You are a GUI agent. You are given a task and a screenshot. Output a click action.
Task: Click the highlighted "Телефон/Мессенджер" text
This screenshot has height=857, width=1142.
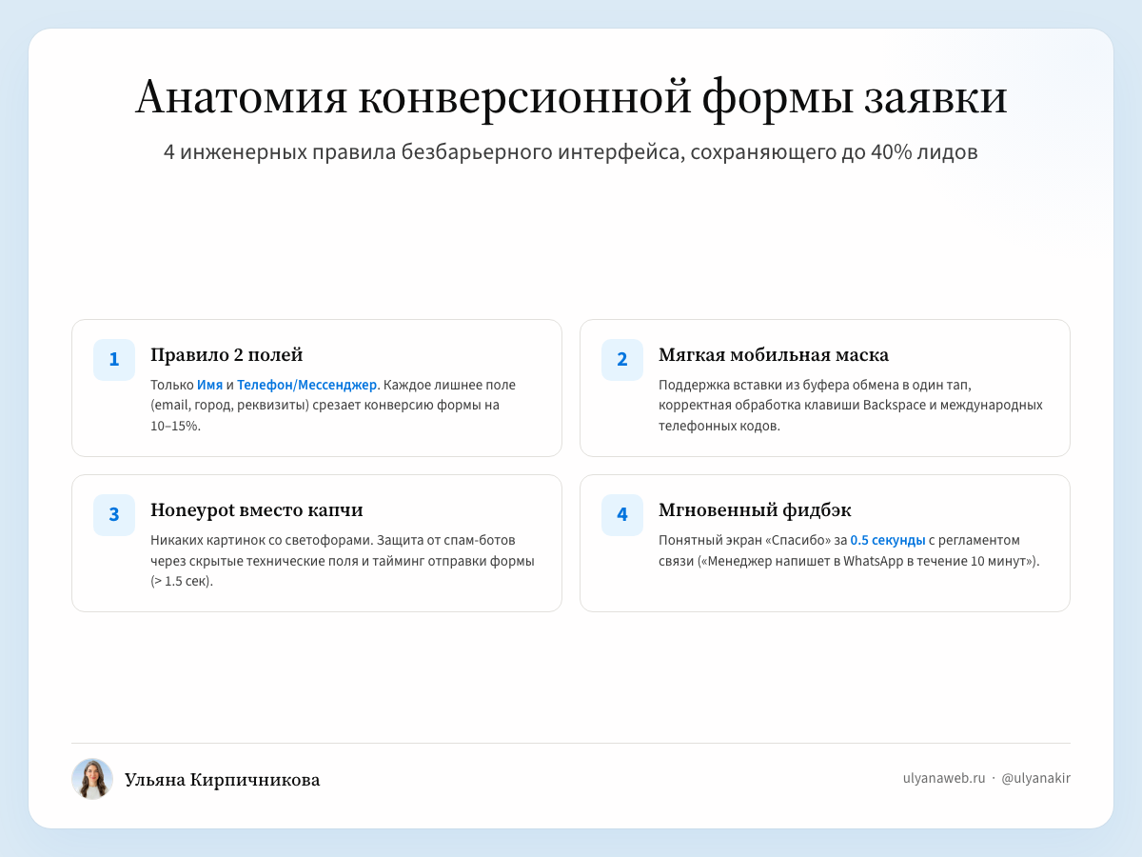pos(306,385)
